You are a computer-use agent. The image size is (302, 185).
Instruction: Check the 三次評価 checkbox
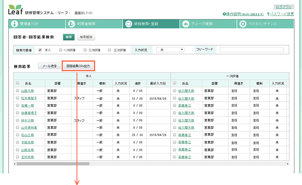click(109, 50)
